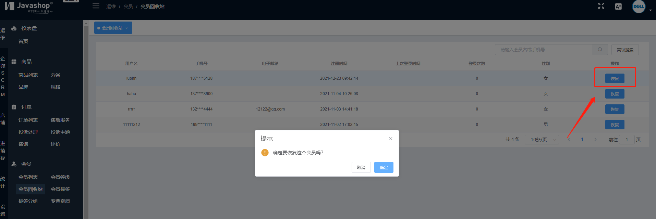Switch to 进销存 module
The height and width of the screenshot is (219, 656).
pos(3,151)
